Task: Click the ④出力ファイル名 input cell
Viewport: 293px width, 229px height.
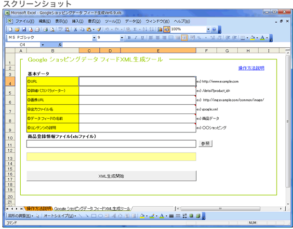Action: point(137,109)
